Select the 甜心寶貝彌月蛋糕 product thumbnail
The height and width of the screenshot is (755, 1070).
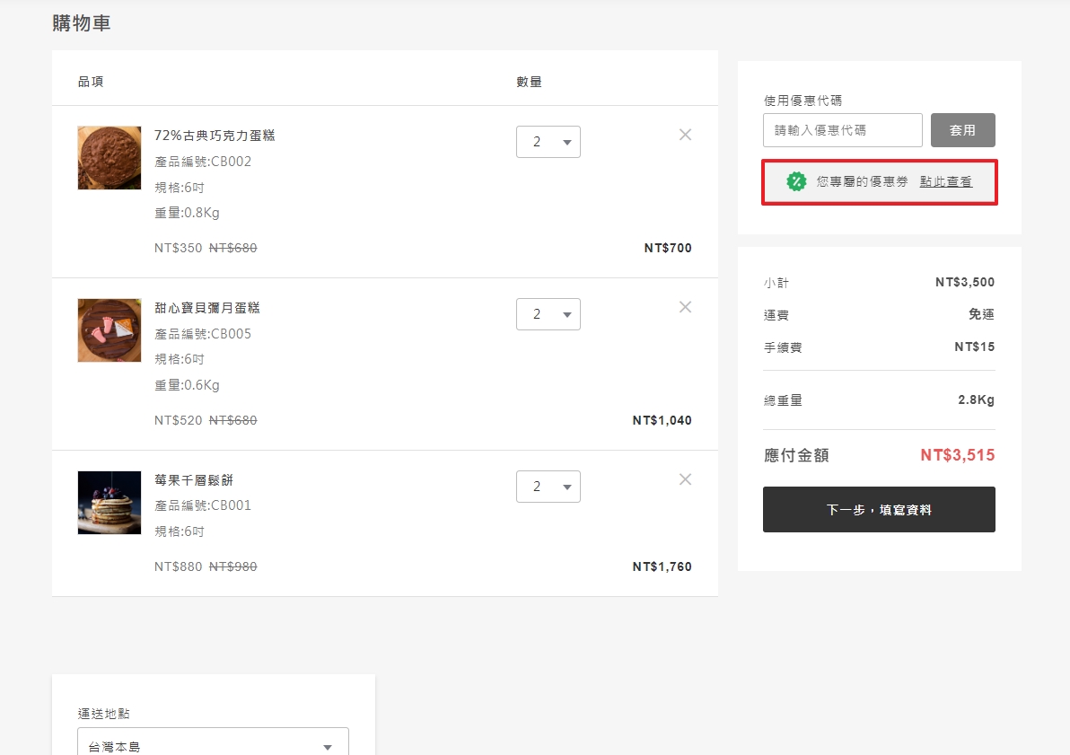[x=109, y=330]
